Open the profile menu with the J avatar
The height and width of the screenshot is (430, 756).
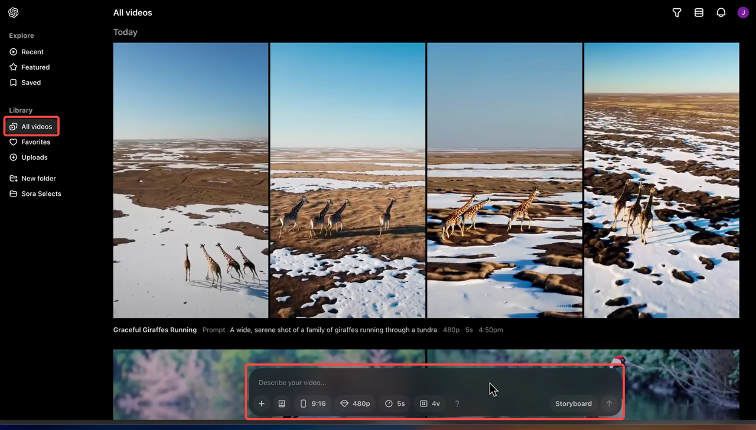tap(742, 12)
